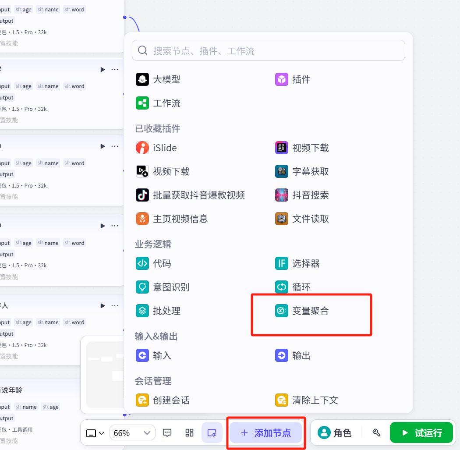Choose 视频下载 plugin below iSlide
460x450 pixels.
(x=163, y=171)
